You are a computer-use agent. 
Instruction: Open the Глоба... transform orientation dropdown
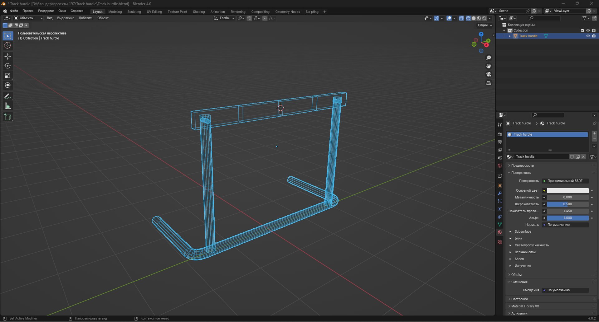point(224,18)
